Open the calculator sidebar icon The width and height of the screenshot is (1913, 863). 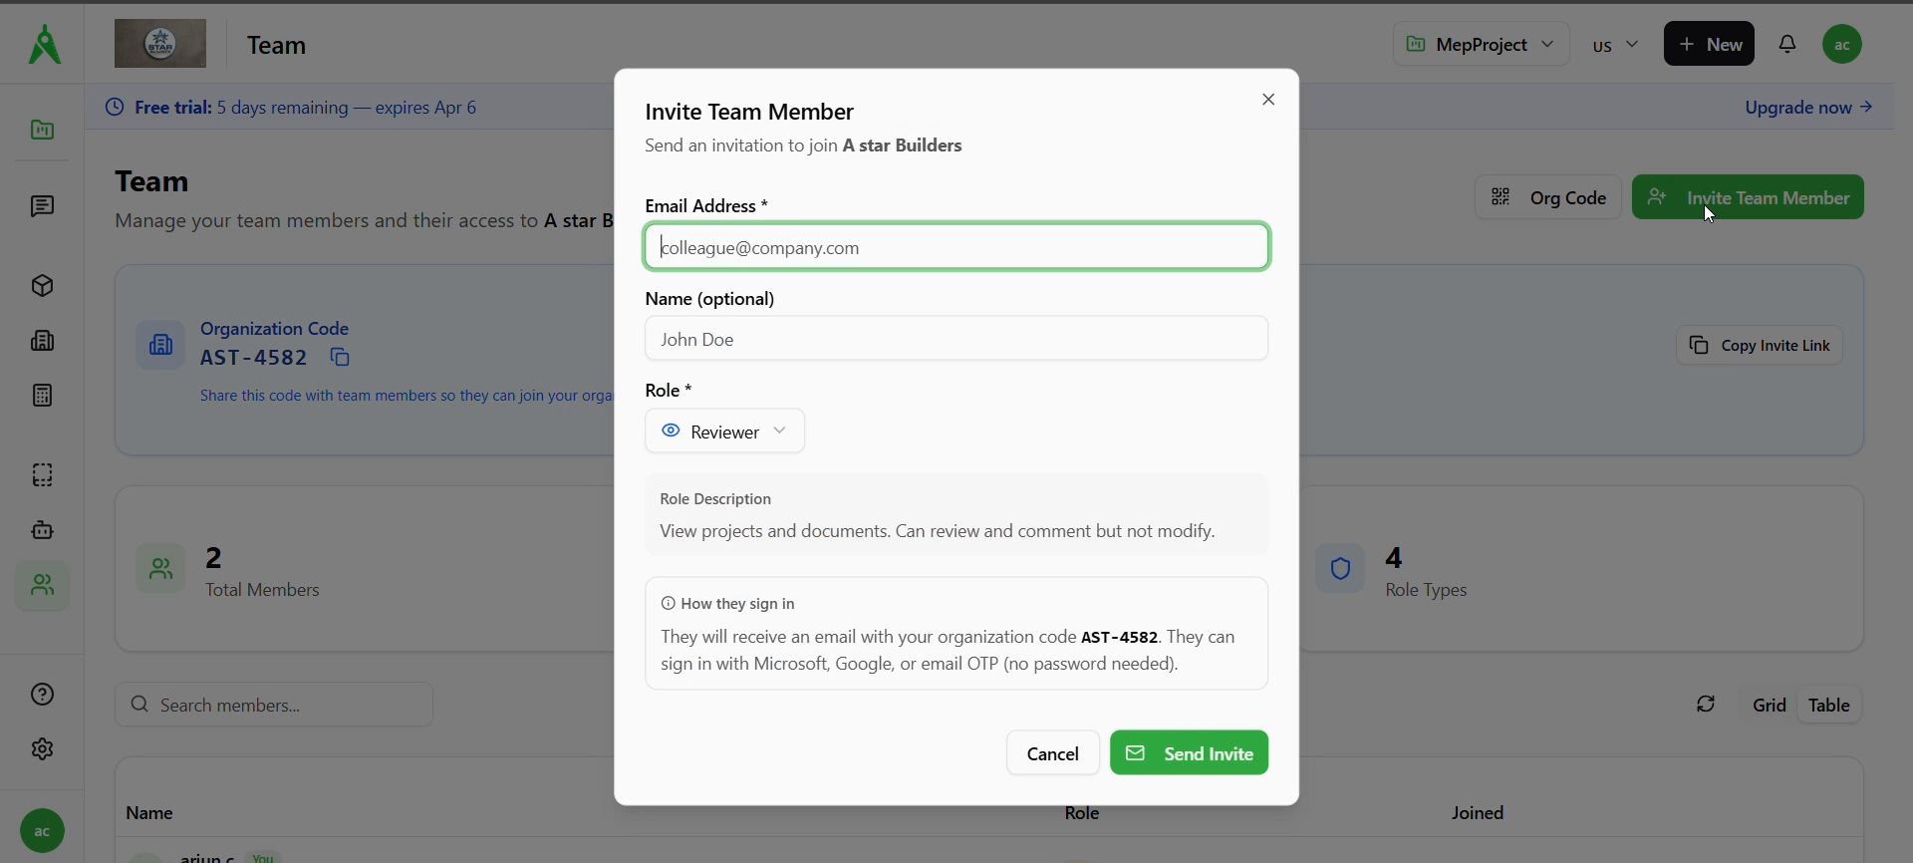point(42,396)
